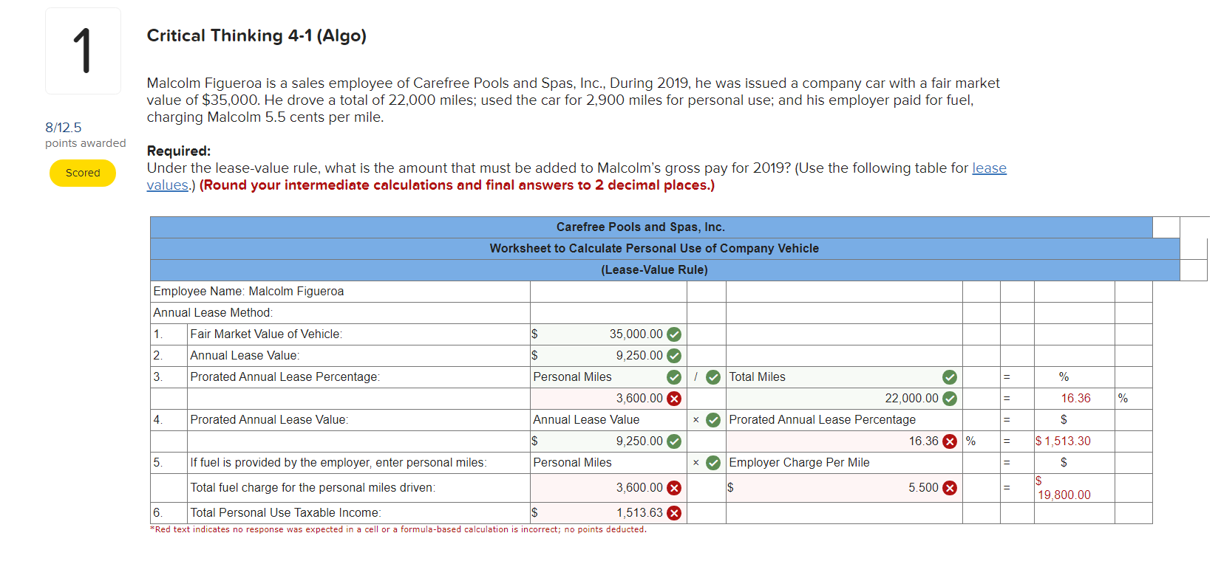Click the '8/12.5 points awarded' score text

[85, 134]
